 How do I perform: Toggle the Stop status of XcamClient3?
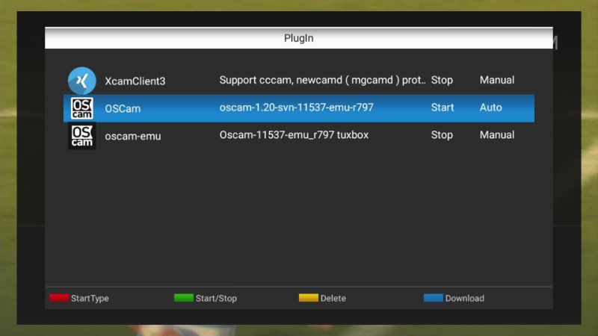[442, 81]
